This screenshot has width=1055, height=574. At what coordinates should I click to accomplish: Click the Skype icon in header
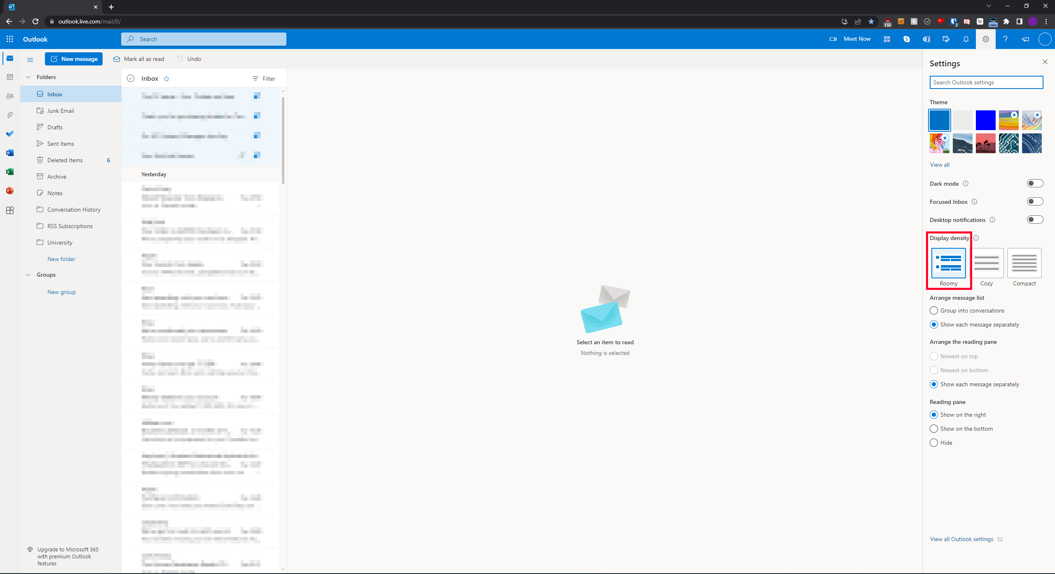click(906, 39)
